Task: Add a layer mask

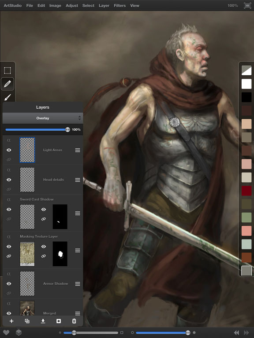Action: coord(59,321)
